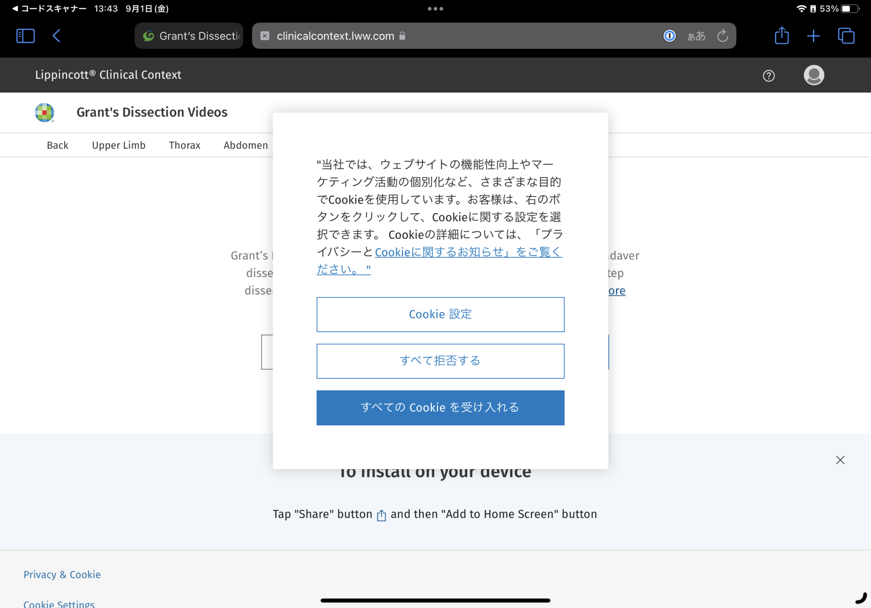This screenshot has height=608, width=871.
Task: Open the user profile avatar
Action: 814,75
